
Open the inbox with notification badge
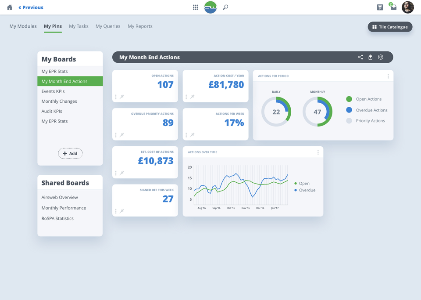(x=393, y=7)
